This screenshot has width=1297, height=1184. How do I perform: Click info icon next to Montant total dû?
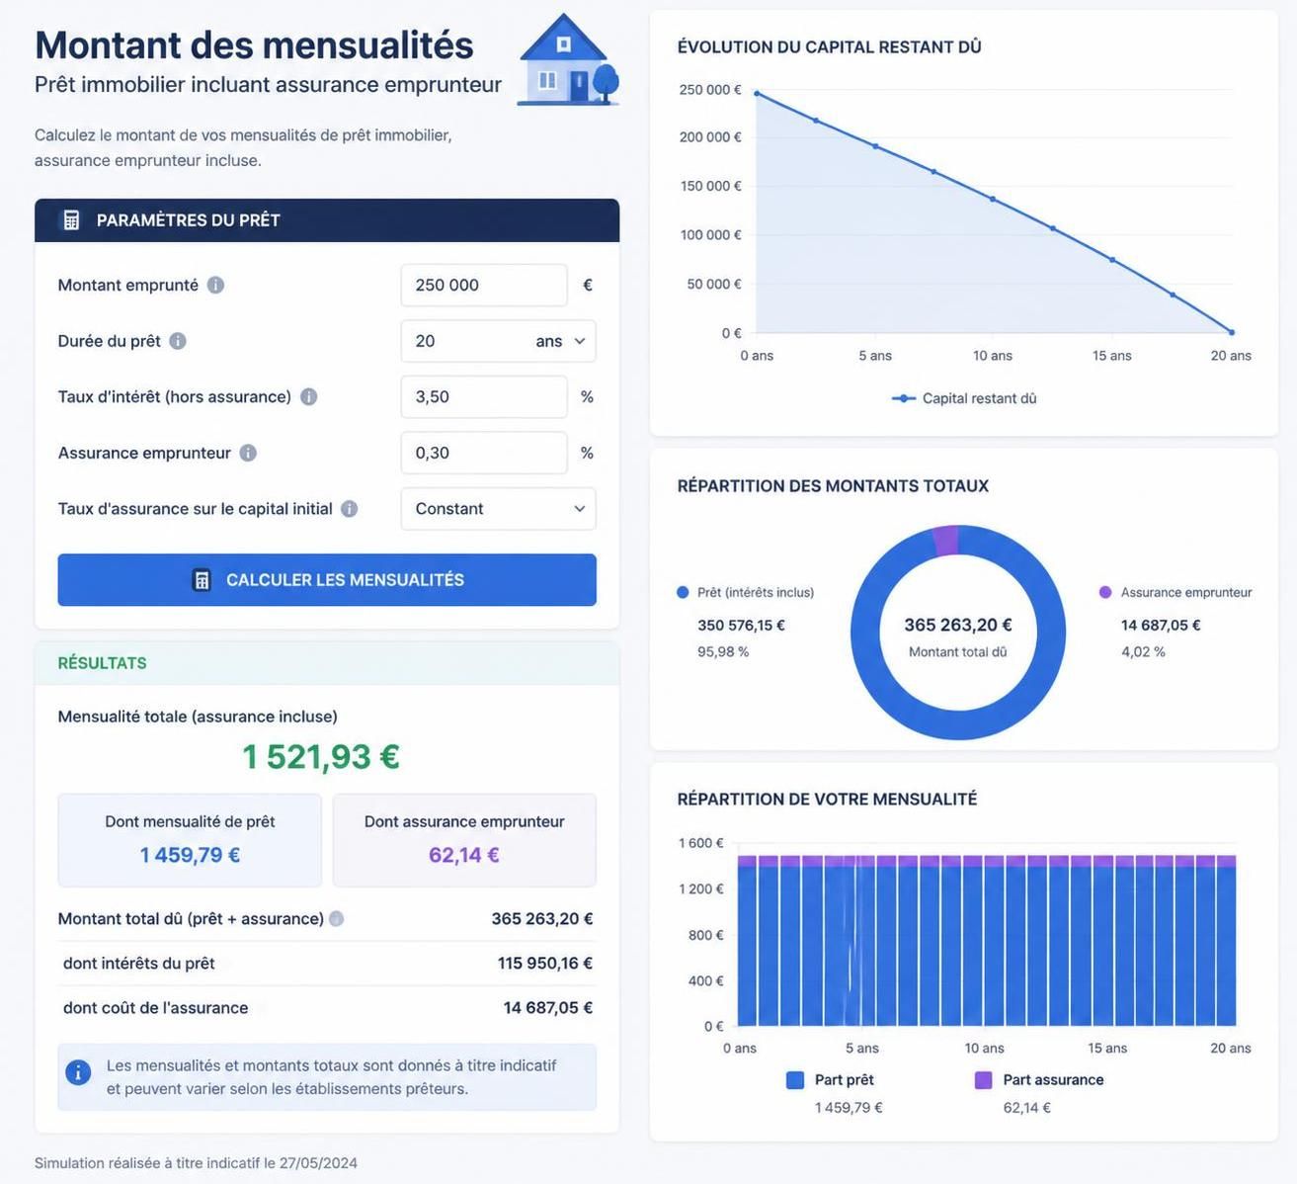336,919
